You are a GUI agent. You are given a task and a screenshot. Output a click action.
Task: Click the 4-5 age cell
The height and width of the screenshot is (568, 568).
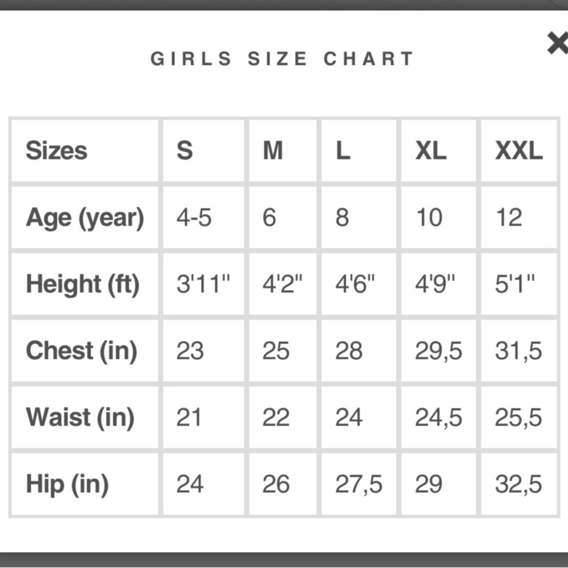pos(203,218)
